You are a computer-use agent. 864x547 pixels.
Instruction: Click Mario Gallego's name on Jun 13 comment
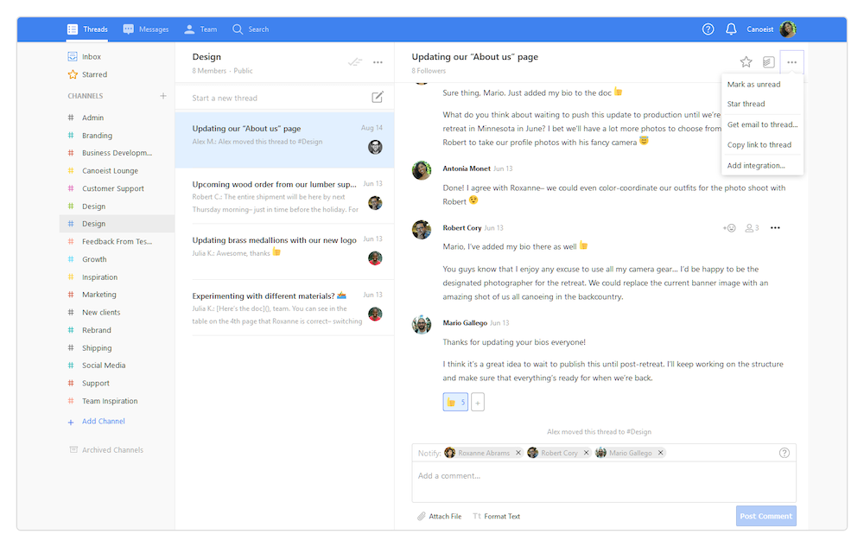pos(465,323)
